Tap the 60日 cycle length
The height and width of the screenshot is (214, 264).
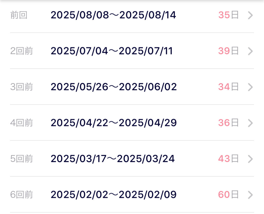click(x=228, y=194)
